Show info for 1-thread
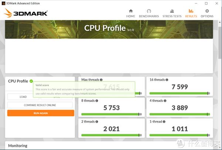The image size is (222, 150). (164, 121)
